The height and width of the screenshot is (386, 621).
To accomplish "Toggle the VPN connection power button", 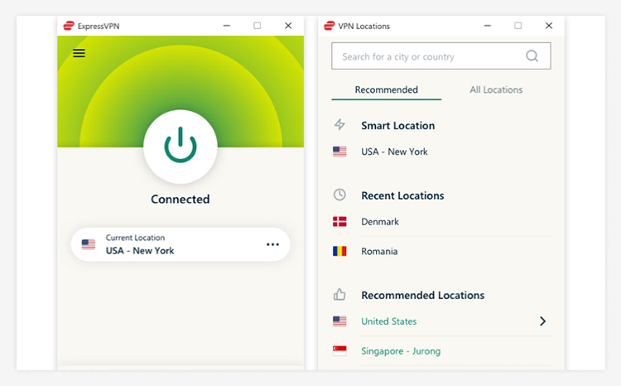I will (181, 146).
